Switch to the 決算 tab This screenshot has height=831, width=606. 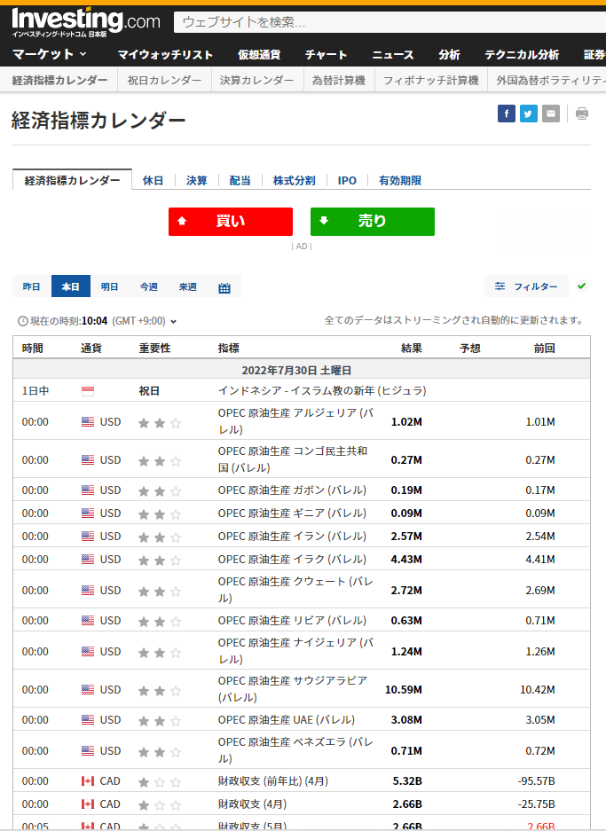(x=197, y=181)
